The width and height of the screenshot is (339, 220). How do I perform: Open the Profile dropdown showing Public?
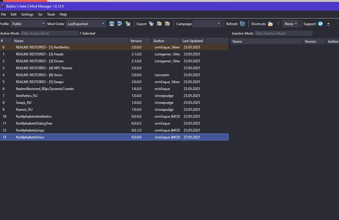(28, 24)
